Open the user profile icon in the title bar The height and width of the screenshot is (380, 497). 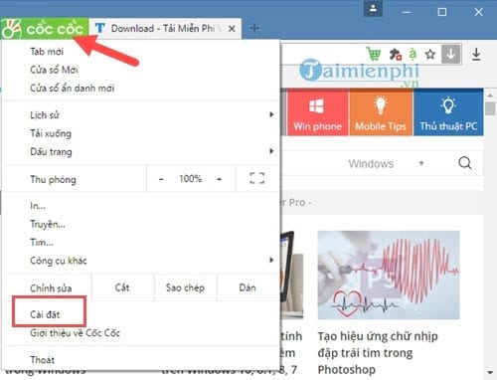point(373,9)
